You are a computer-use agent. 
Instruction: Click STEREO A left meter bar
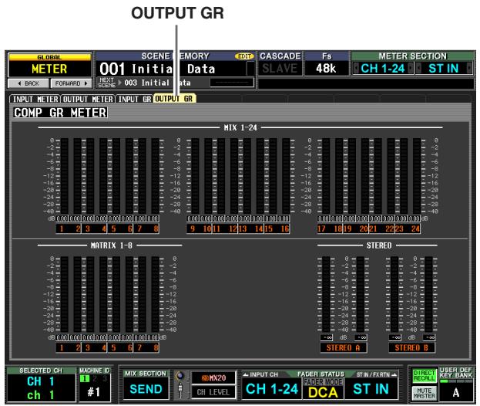[326, 294]
